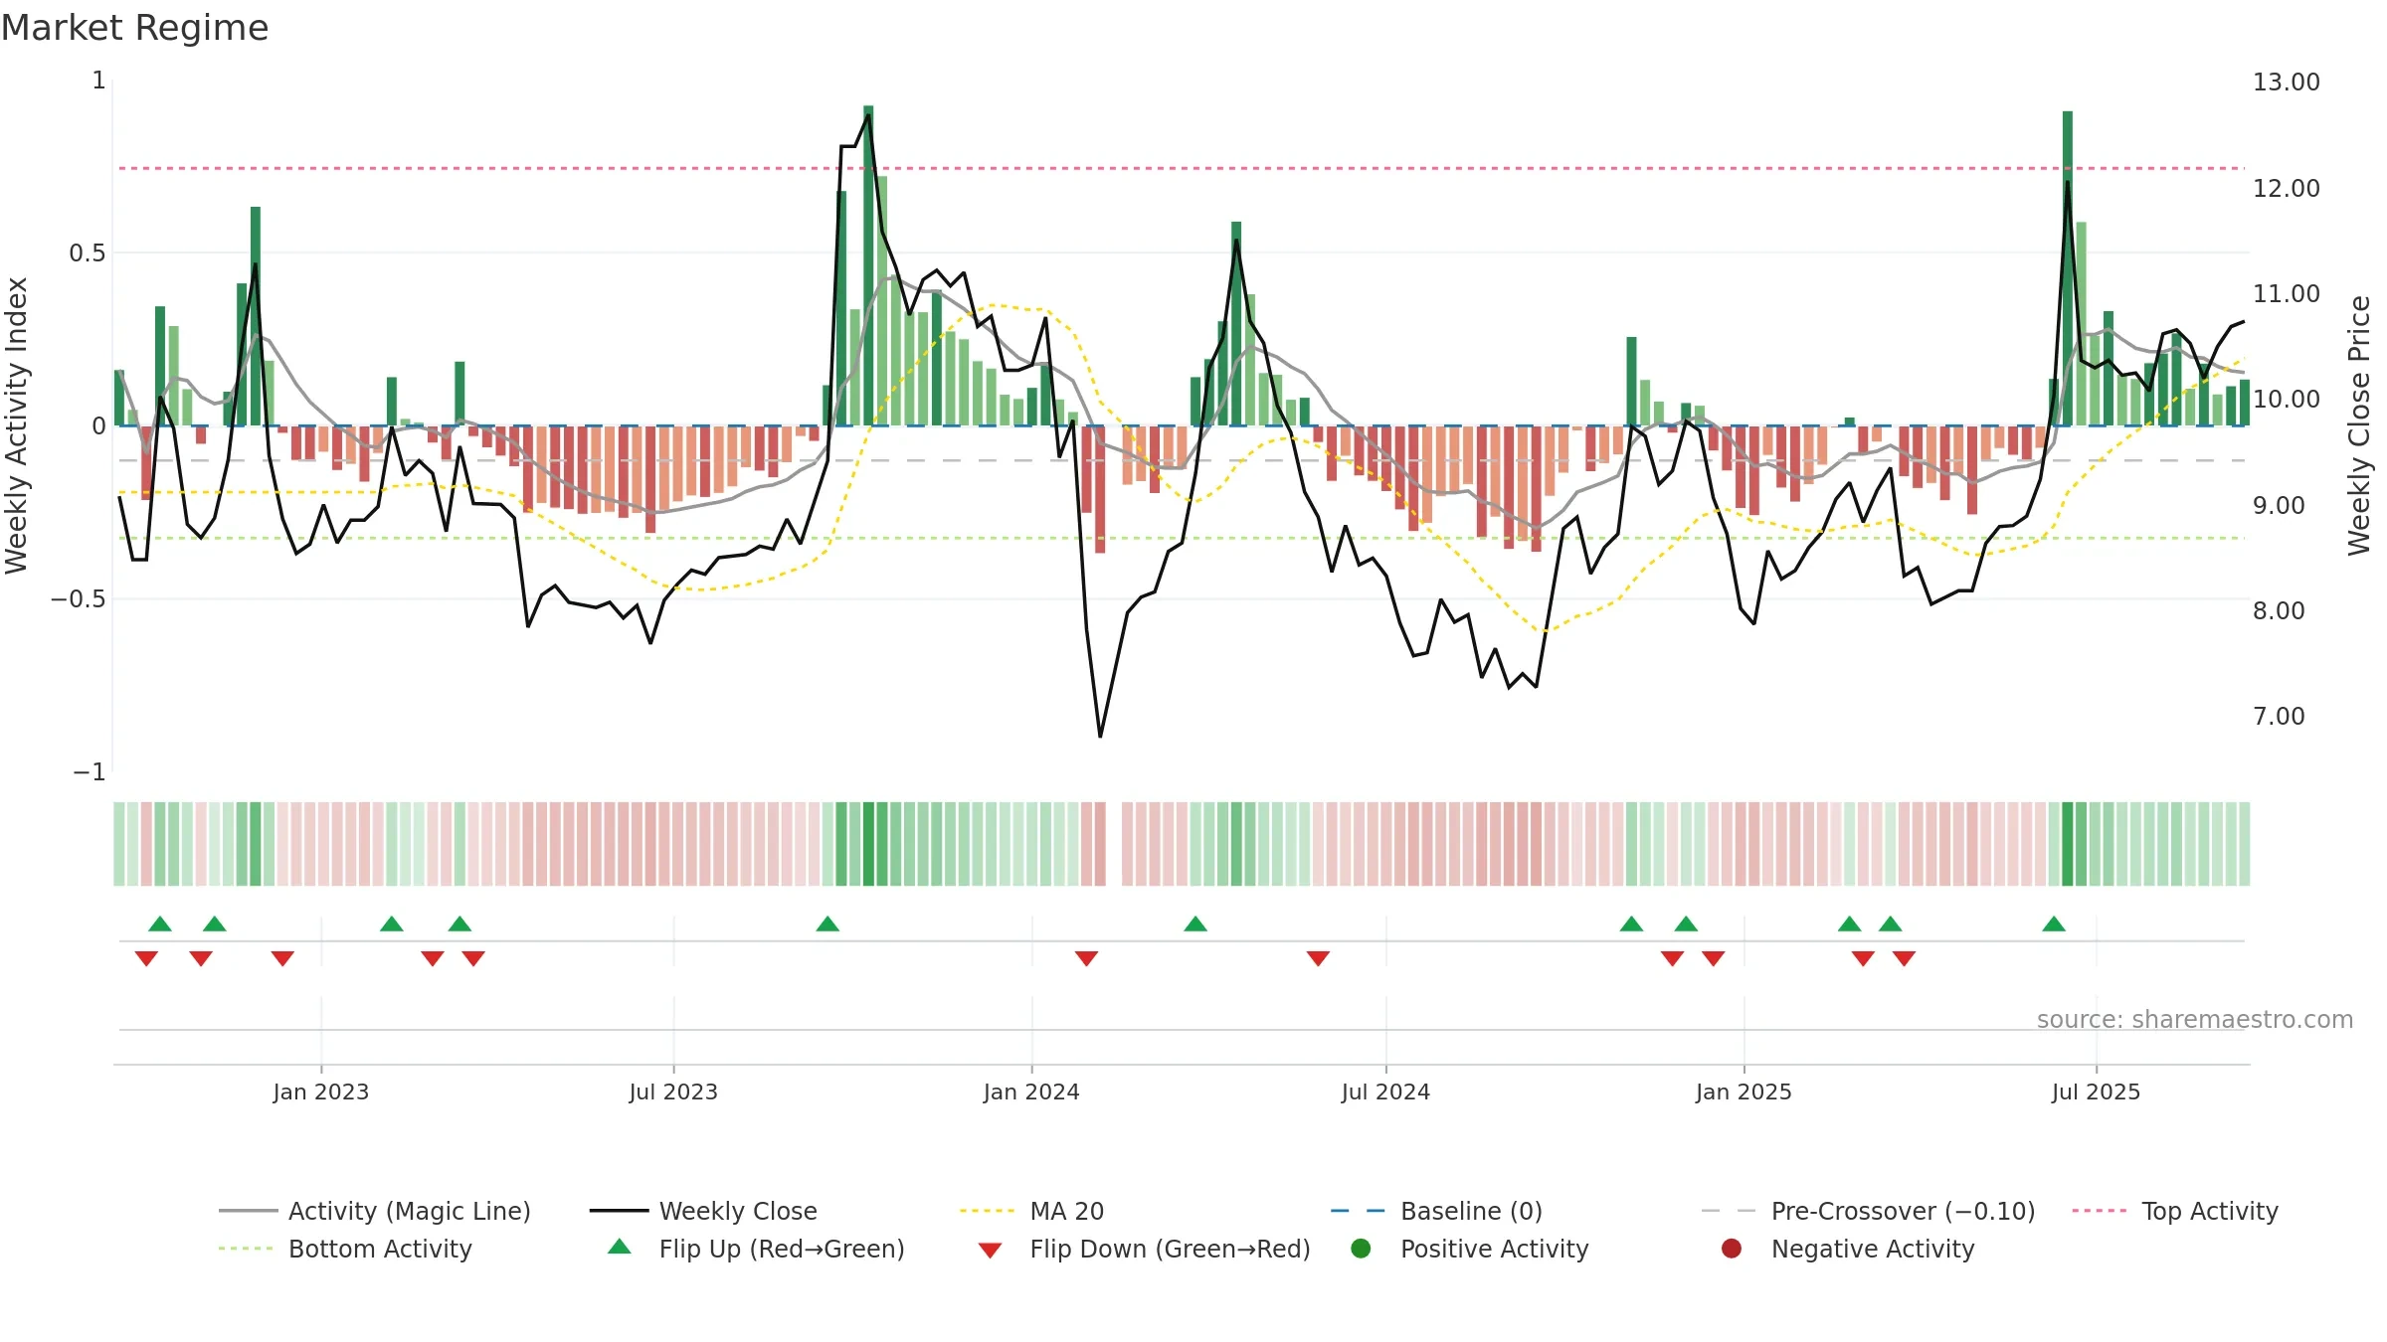
Task: Click the leftmost green Flip Up marker
Action: pyautogui.click(x=160, y=924)
